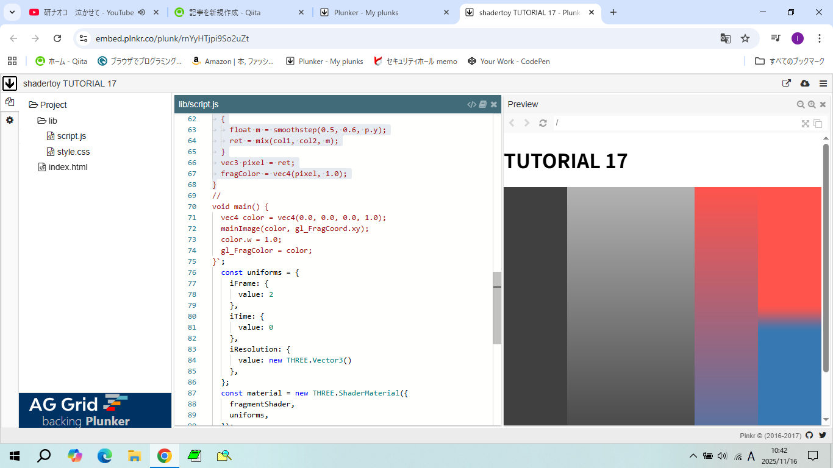
Task: Open style.css in file tree
Action: pyautogui.click(x=68, y=152)
